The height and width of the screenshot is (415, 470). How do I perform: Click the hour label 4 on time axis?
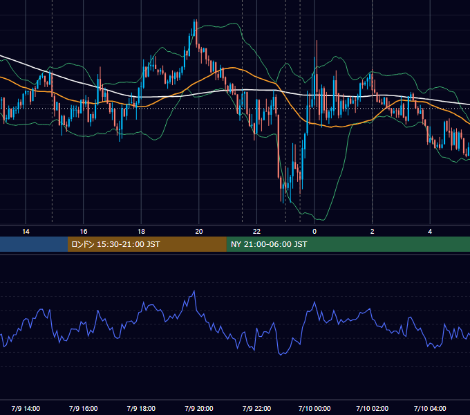(x=430, y=232)
